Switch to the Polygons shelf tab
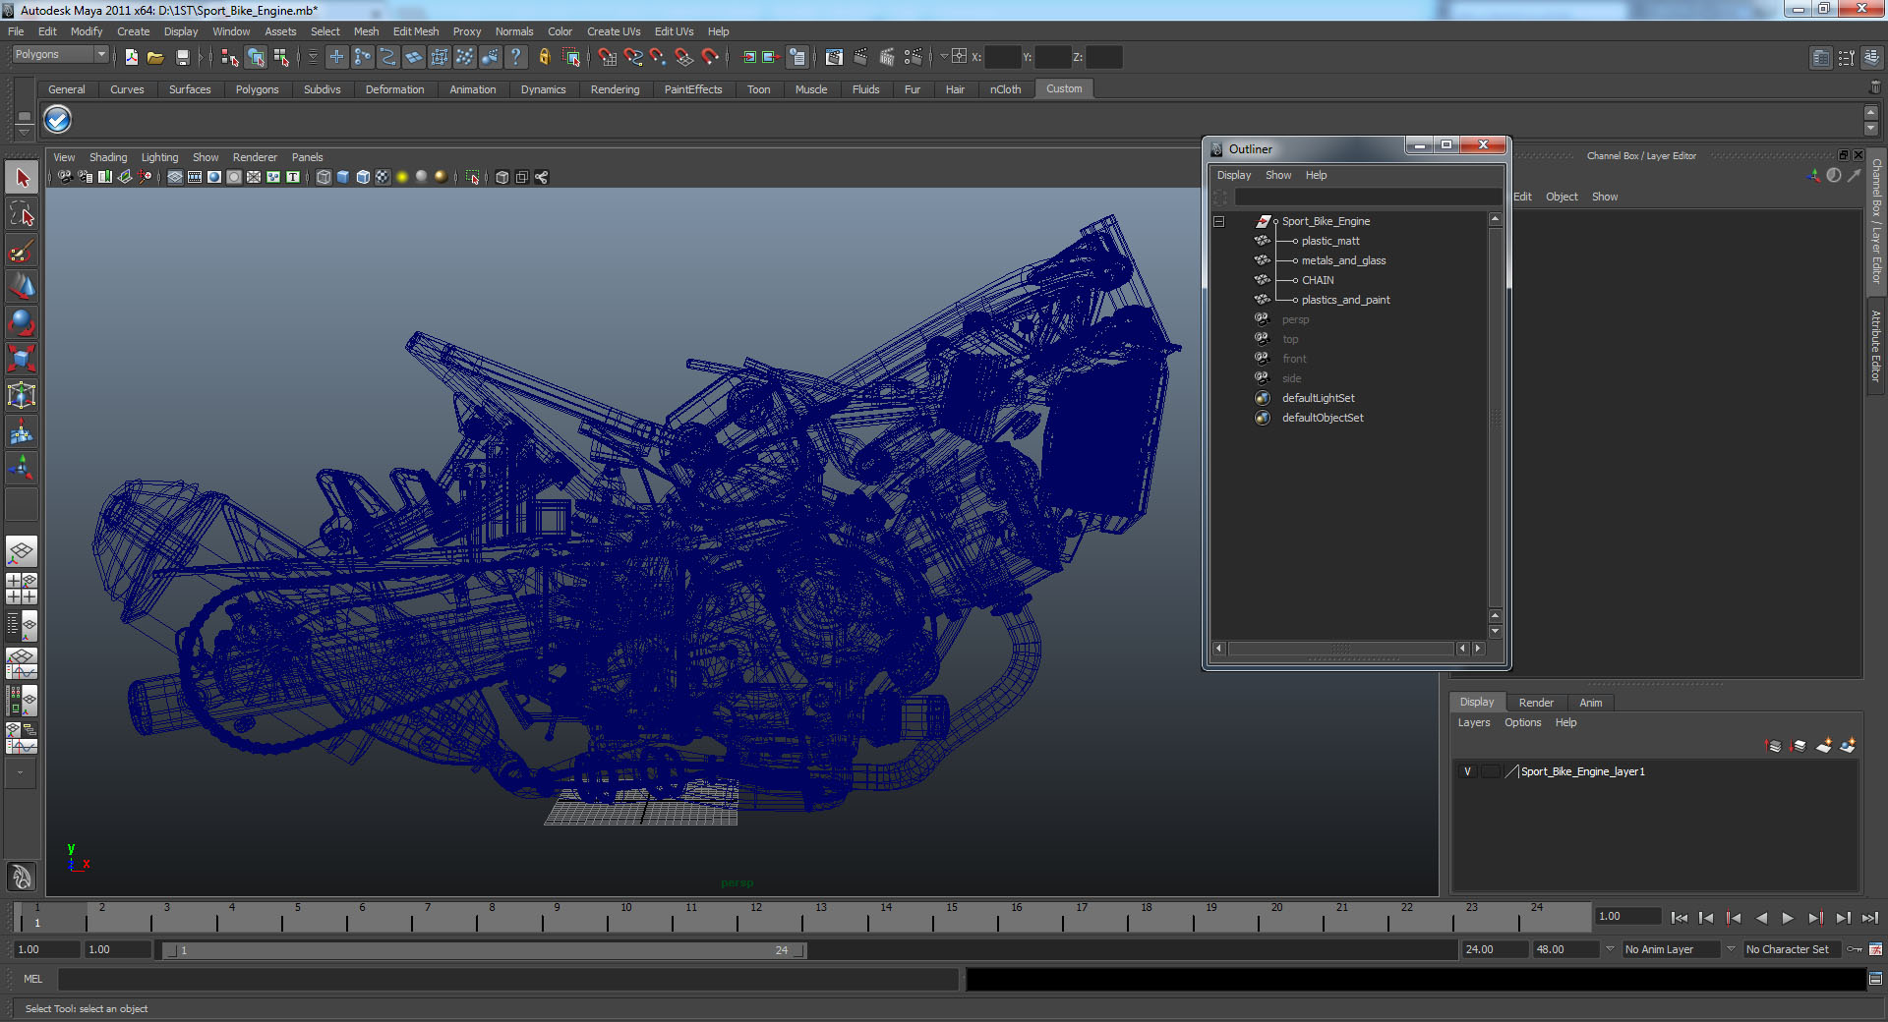The height and width of the screenshot is (1022, 1888). [x=257, y=89]
